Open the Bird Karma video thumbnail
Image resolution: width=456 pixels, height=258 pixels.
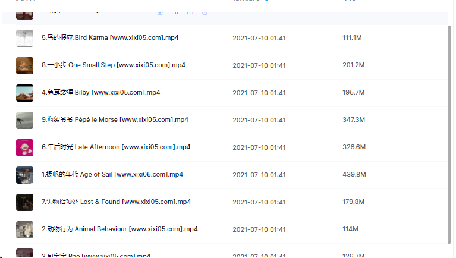pyautogui.click(x=24, y=38)
